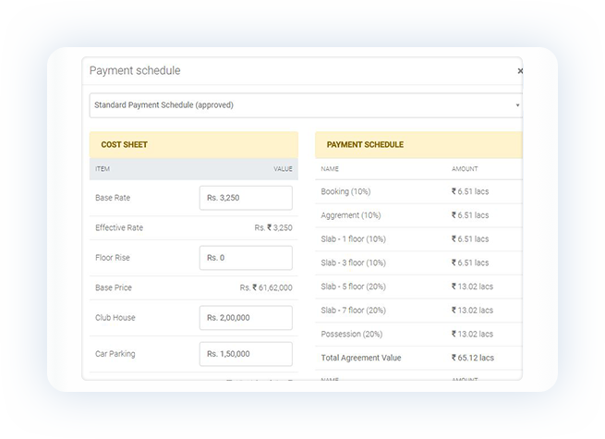
Task: Click the AMOUNT column header
Action: click(x=465, y=169)
